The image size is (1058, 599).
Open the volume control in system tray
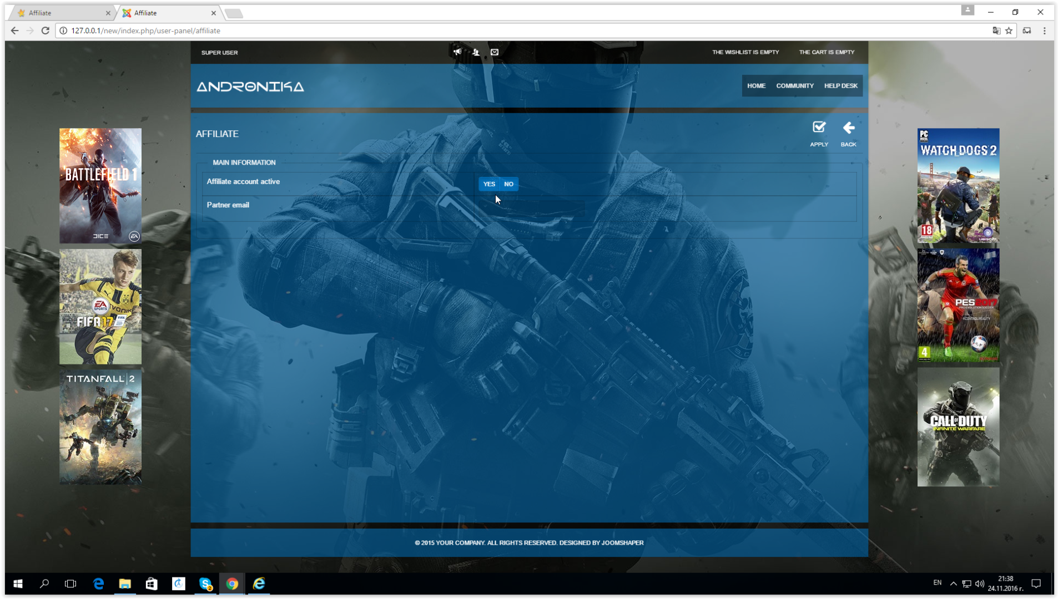point(980,583)
